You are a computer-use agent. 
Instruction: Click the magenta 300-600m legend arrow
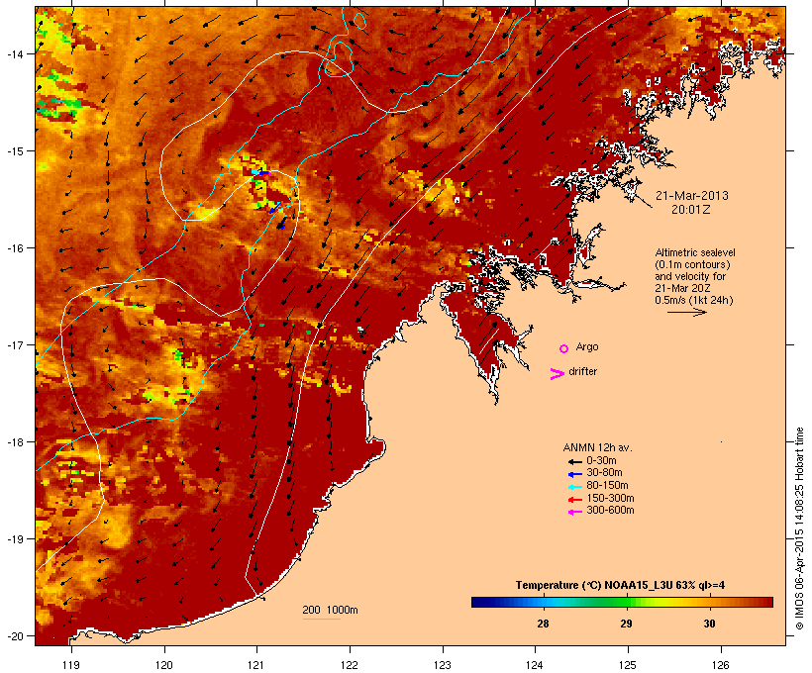[574, 512]
